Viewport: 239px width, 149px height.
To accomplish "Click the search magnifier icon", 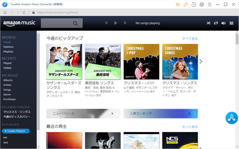I will [x=75, y=23].
